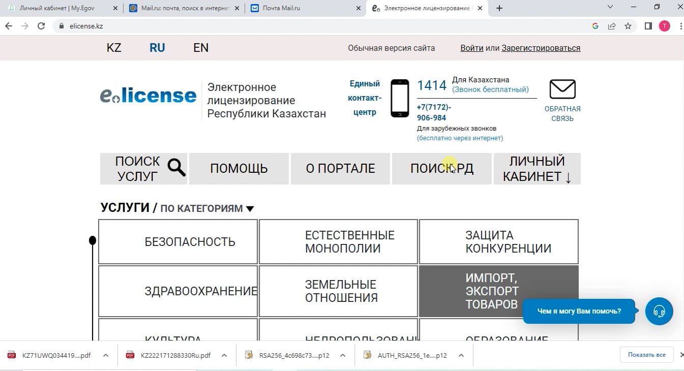Open БЕЗОПАСНОСТЬ category
The width and height of the screenshot is (684, 371).
tap(178, 242)
